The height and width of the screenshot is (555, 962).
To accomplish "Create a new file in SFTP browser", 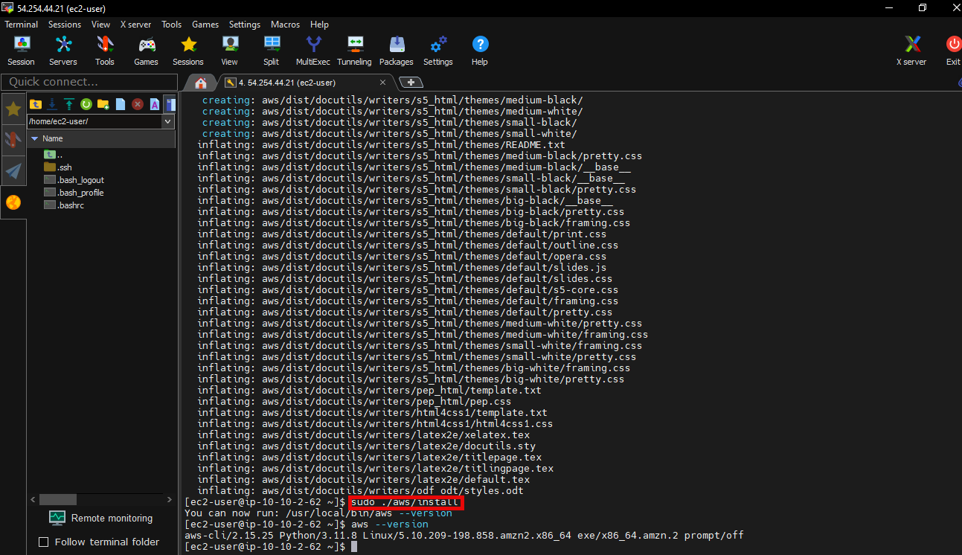I will coord(121,104).
